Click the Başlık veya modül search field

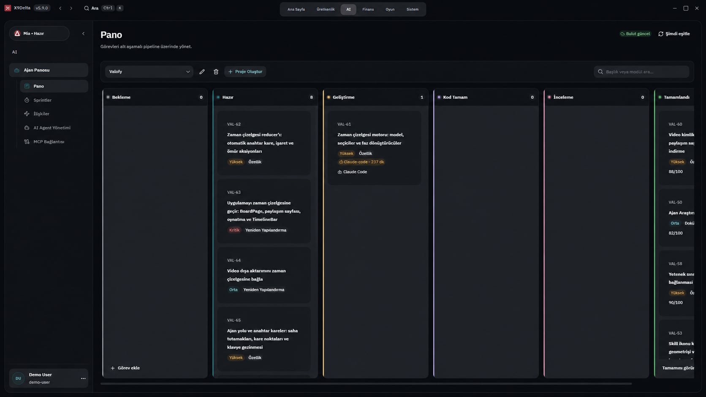pos(641,72)
